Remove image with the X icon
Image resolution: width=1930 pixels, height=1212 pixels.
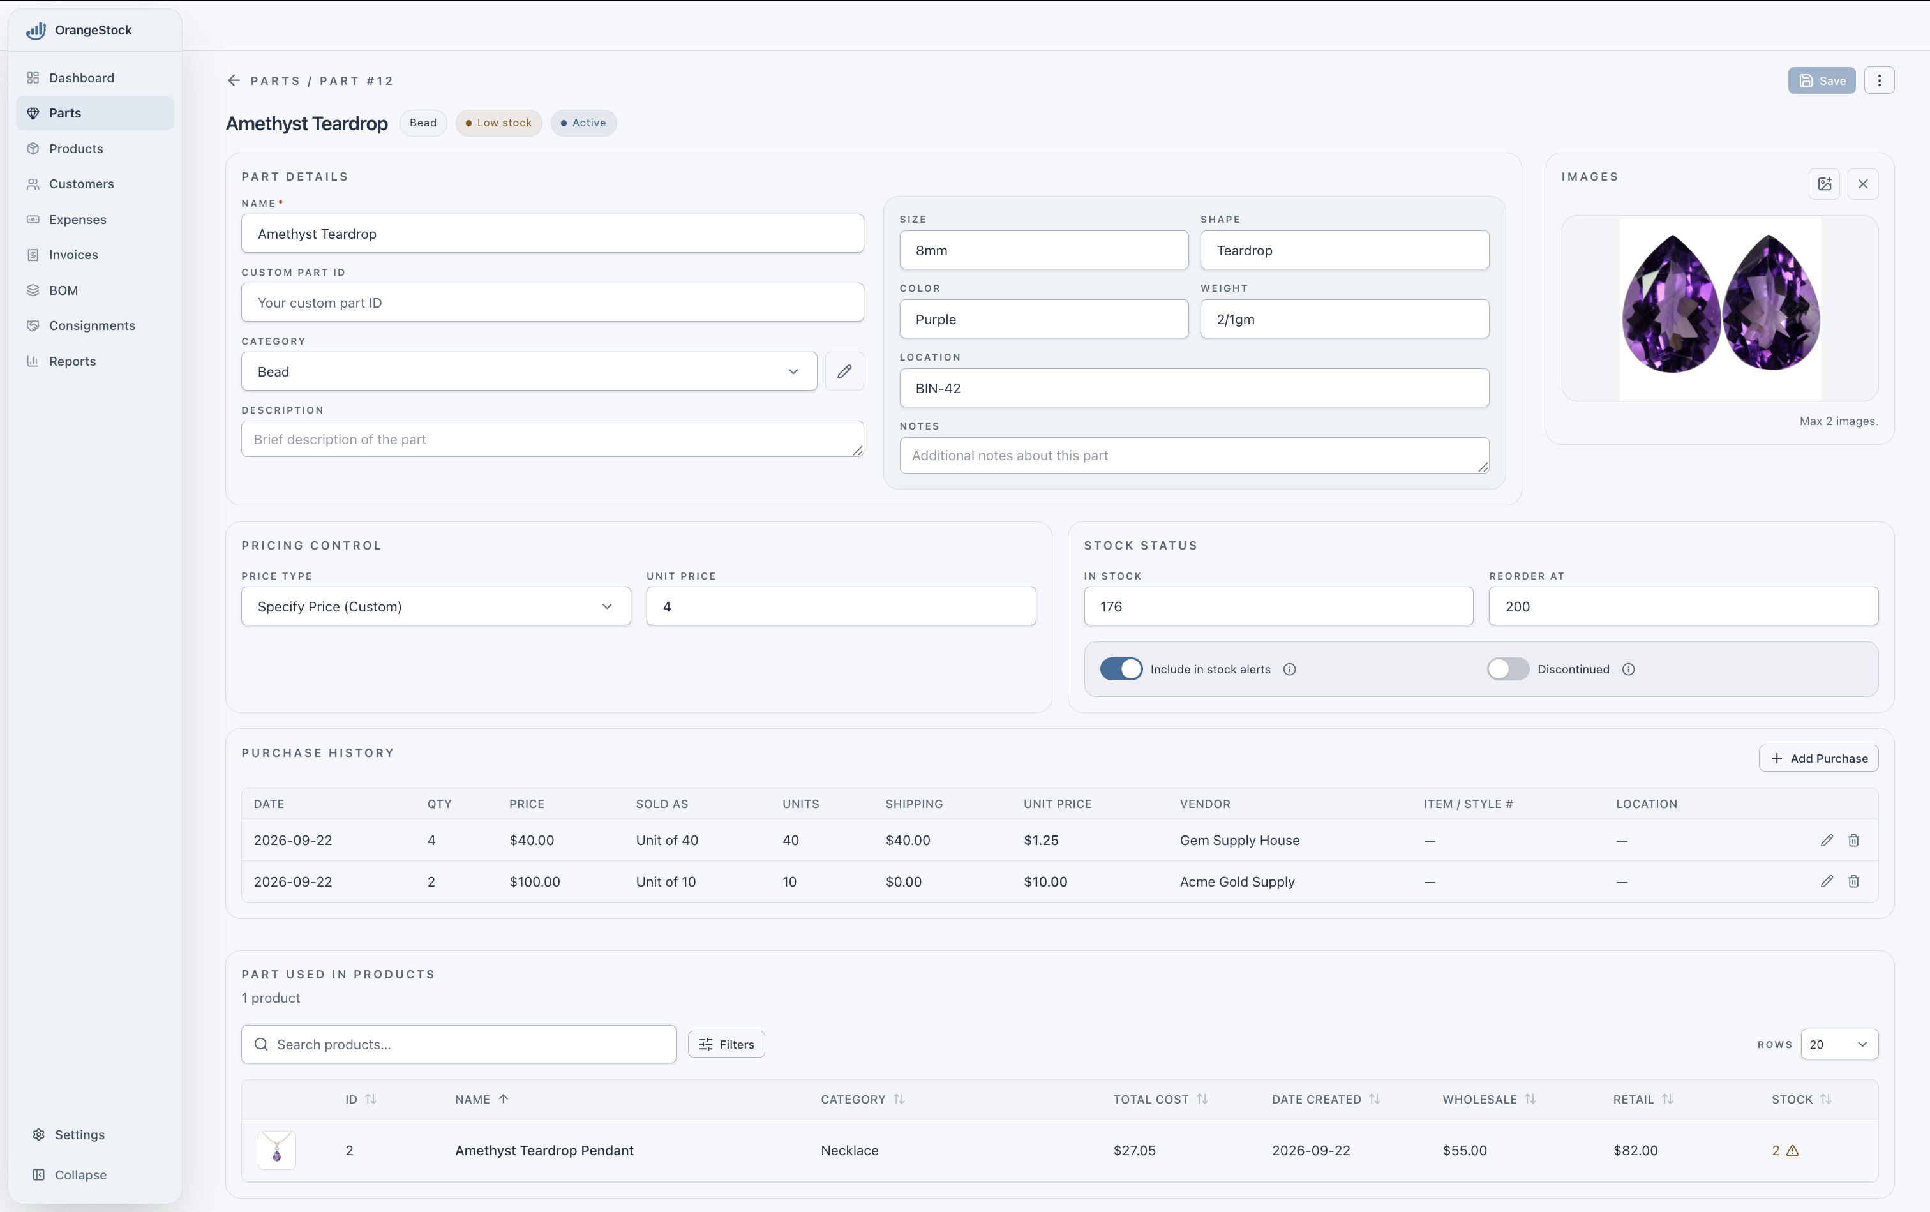tap(1863, 184)
